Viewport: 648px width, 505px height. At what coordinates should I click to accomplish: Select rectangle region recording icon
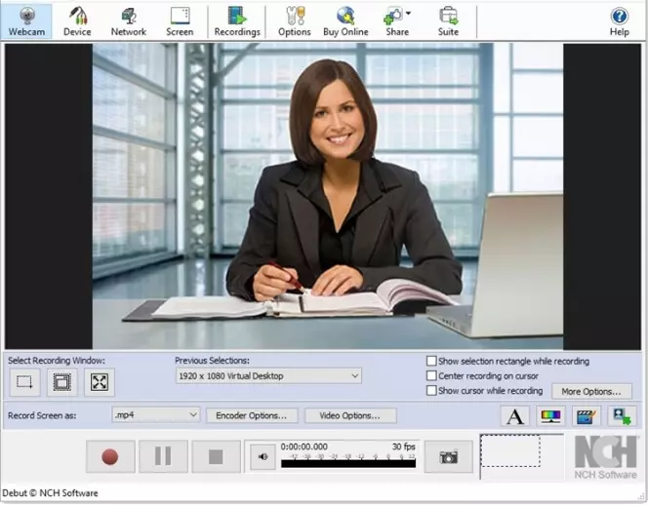pos(24,382)
